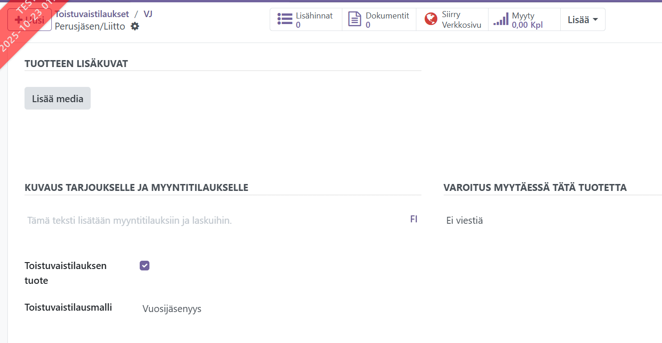This screenshot has width=662, height=343.
Task: Click the gear icon beside Perusjäsen/Liitto
Action: (x=135, y=26)
